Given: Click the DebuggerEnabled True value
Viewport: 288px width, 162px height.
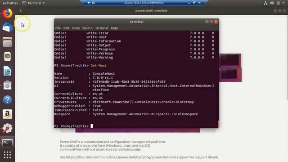Looking at the screenshot, I should 97,106.
